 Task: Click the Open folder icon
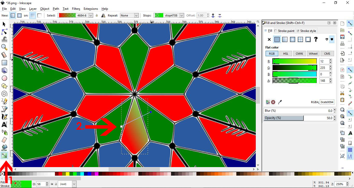[x=342, y=30]
